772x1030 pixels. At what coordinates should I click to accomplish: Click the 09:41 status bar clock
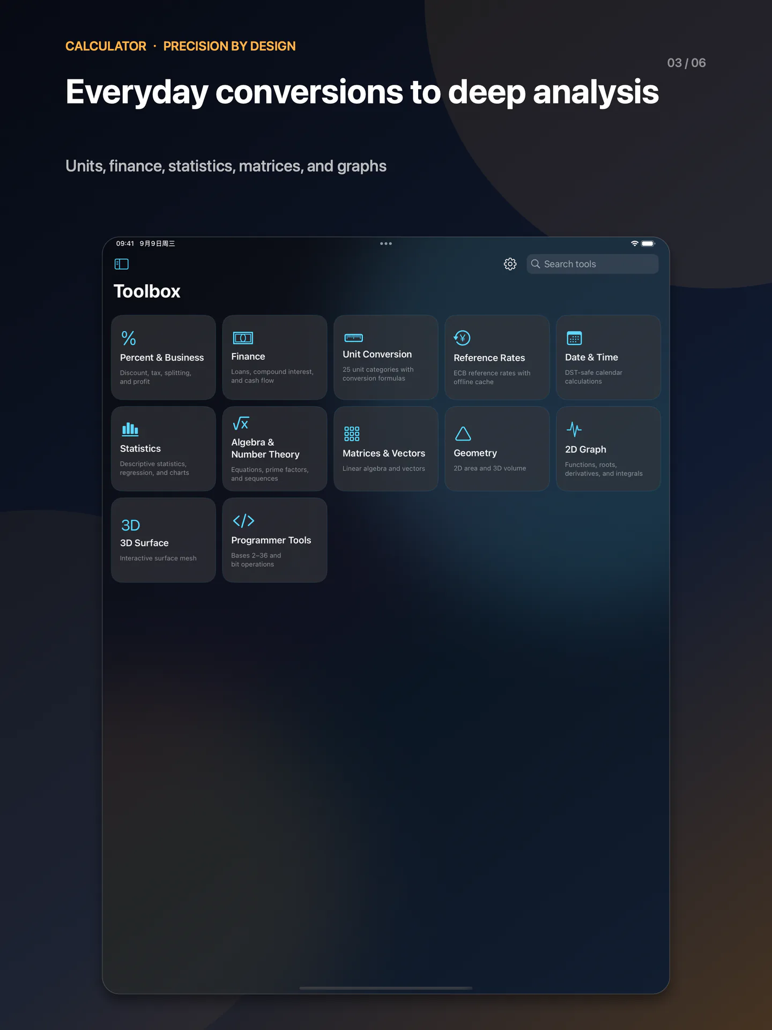[125, 244]
